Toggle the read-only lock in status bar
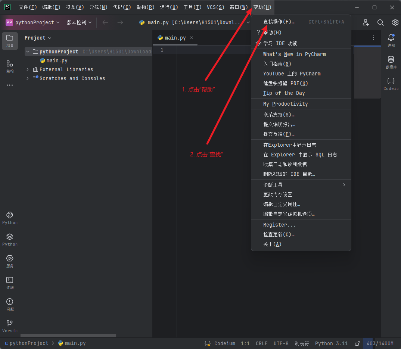This screenshot has width=401, height=349. (x=357, y=343)
